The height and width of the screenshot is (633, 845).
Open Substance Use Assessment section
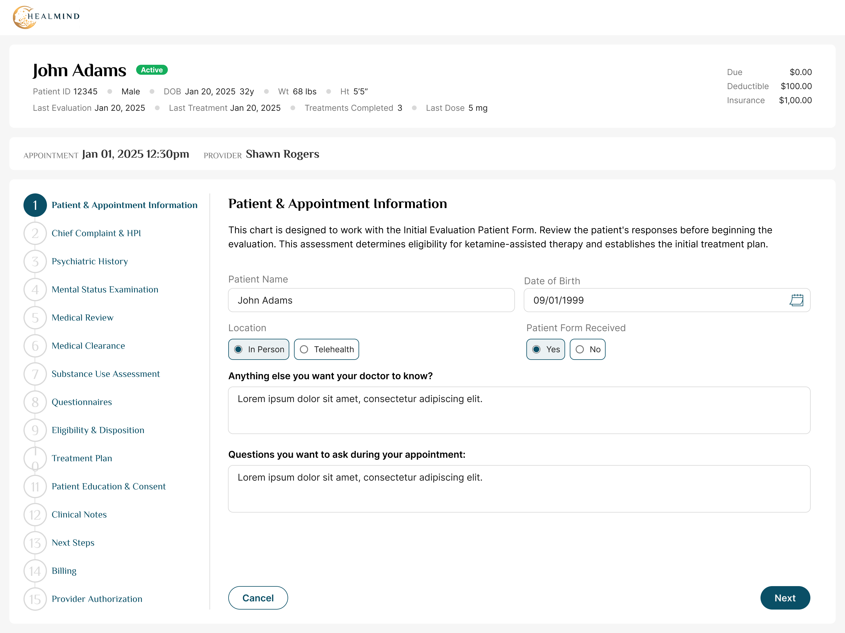pos(106,374)
